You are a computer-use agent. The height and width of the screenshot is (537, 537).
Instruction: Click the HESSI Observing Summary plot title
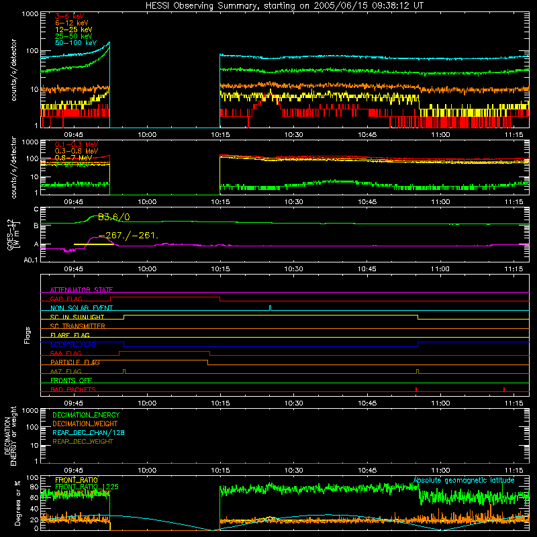tap(285, 6)
